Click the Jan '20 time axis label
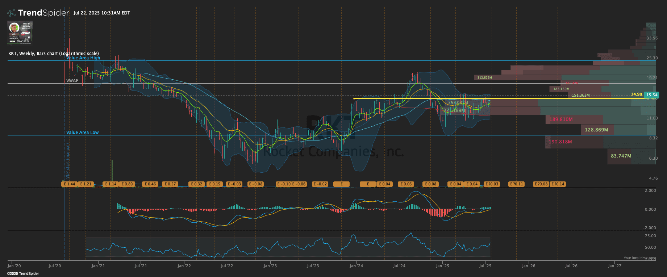The image size is (667, 277). pyautogui.click(x=14, y=266)
